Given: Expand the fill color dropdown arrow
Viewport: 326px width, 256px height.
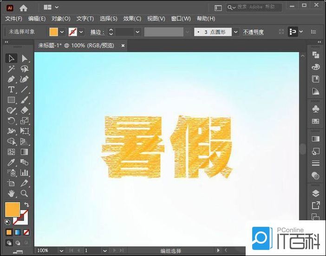Looking at the screenshot, I should coord(62,32).
